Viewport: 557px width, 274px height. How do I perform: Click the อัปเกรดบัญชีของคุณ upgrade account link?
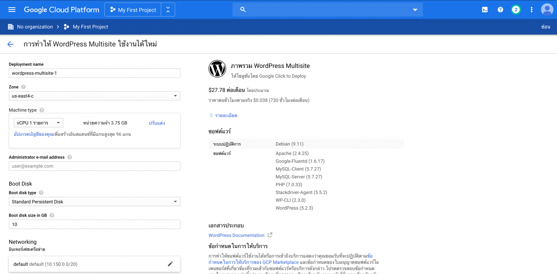click(34, 134)
